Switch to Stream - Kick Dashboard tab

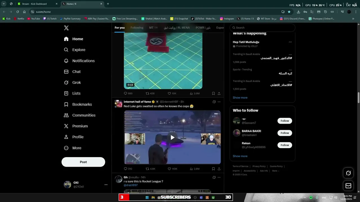click(x=37, y=4)
